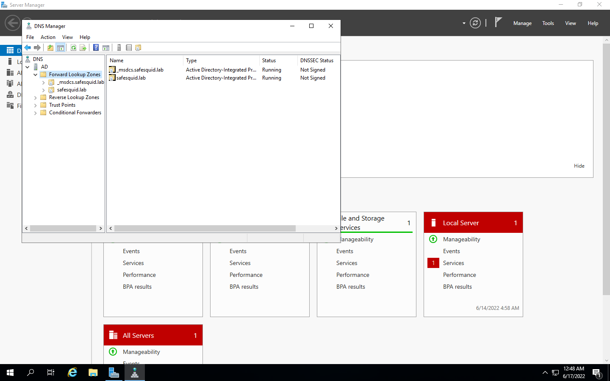Click the green Manageability icon in Local Server tile

[x=433, y=239]
